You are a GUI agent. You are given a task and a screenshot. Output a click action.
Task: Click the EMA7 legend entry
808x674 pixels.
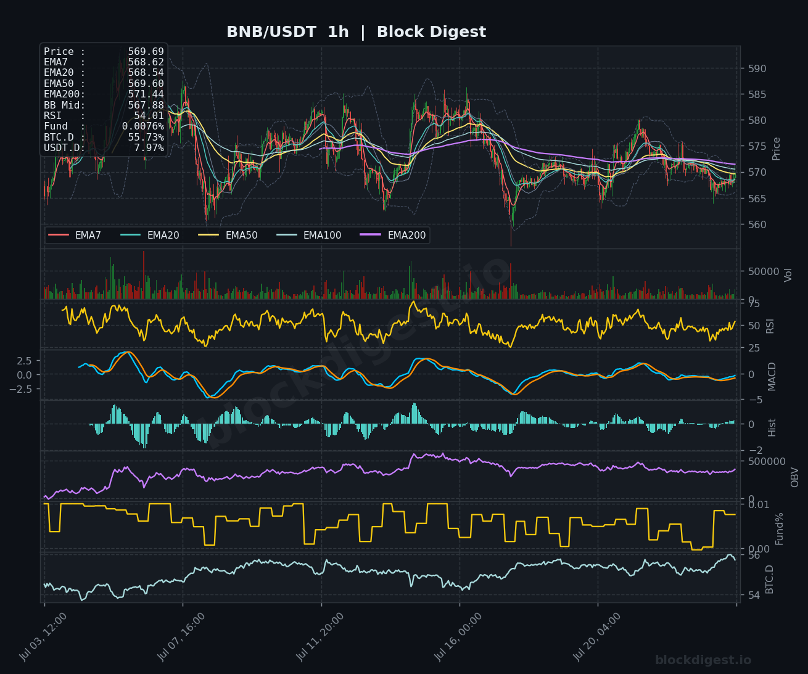75,235
